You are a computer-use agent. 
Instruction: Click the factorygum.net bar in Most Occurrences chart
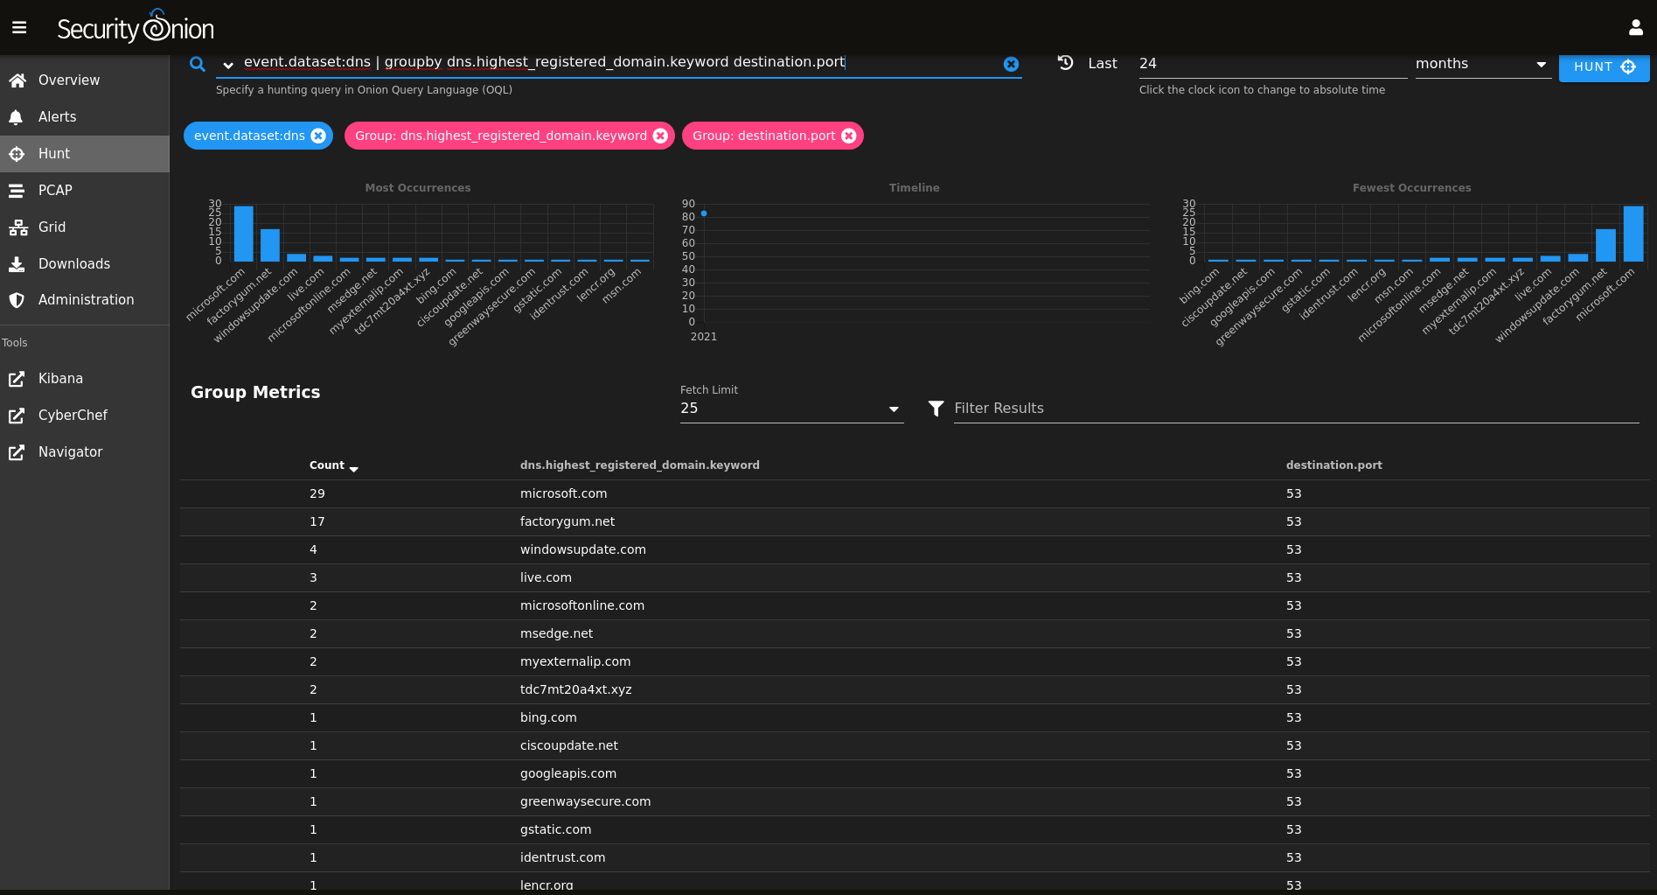coord(270,245)
